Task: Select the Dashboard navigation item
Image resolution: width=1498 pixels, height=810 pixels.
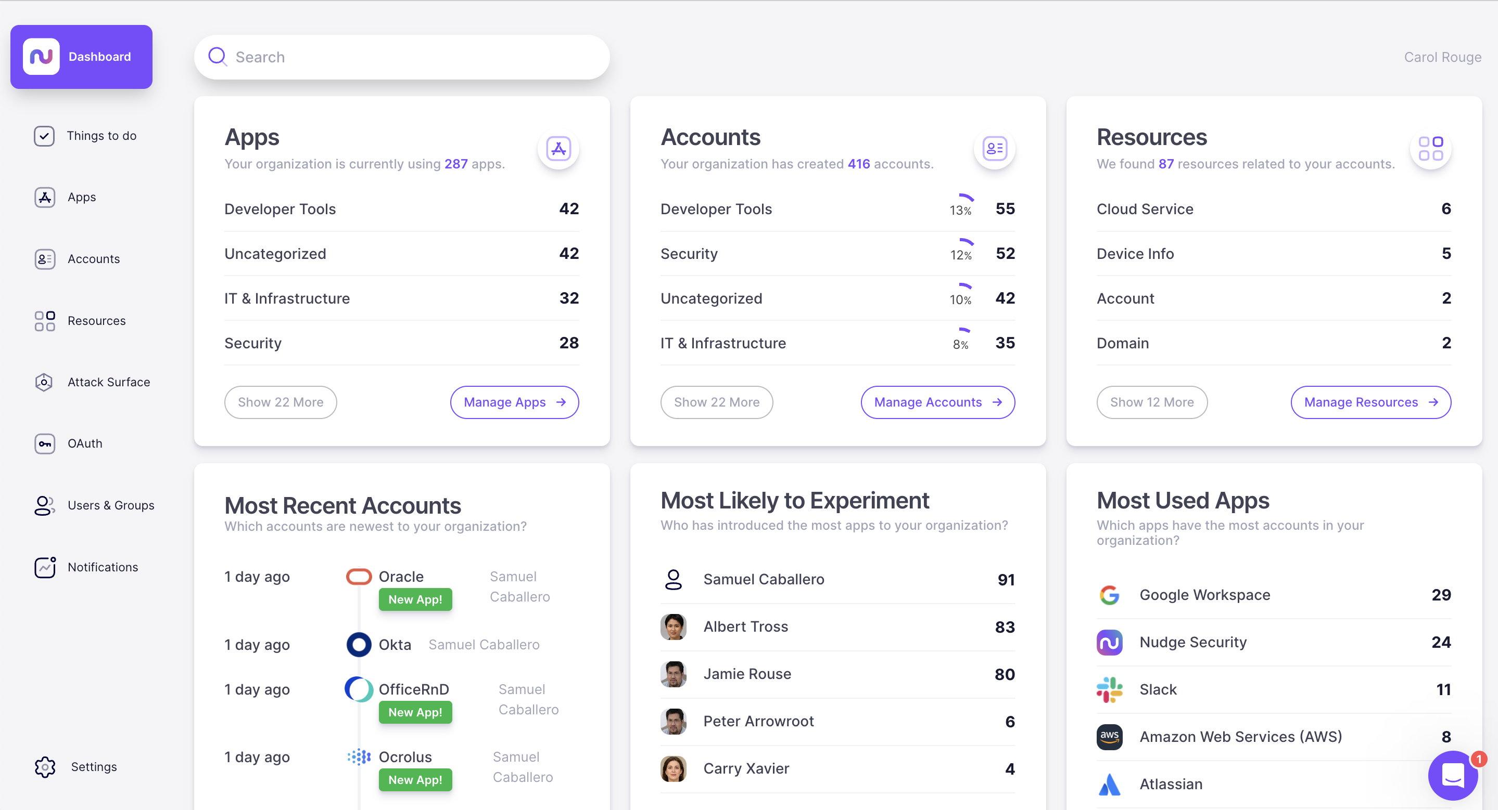Action: click(81, 56)
